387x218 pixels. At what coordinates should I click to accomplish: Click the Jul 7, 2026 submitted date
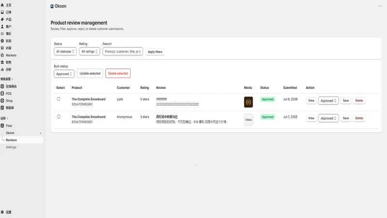(x=290, y=117)
